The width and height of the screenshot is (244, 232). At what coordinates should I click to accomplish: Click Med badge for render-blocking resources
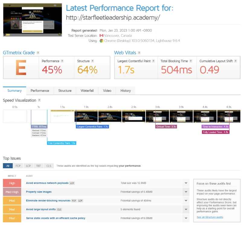[12, 201]
